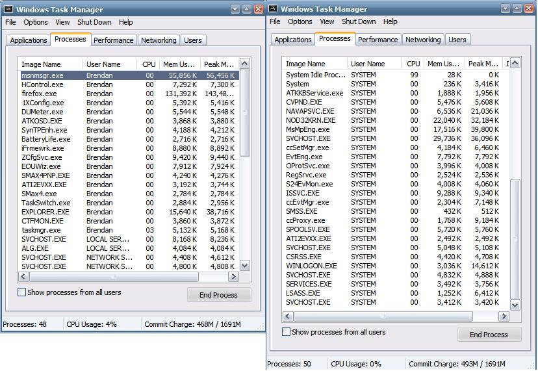Select CSRSS.EXE process row
Image resolution: width=538 pixels, height=371 pixels.
(x=396, y=257)
